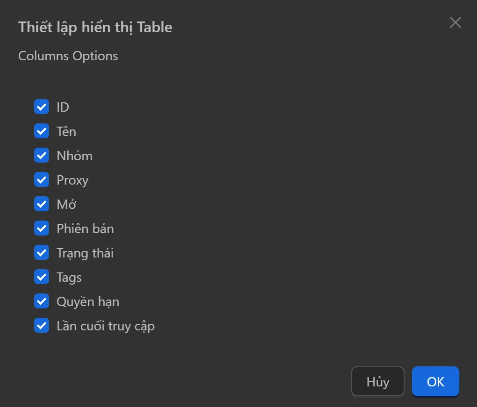
Task: Disable the Mở column checkbox
Action: coord(42,204)
